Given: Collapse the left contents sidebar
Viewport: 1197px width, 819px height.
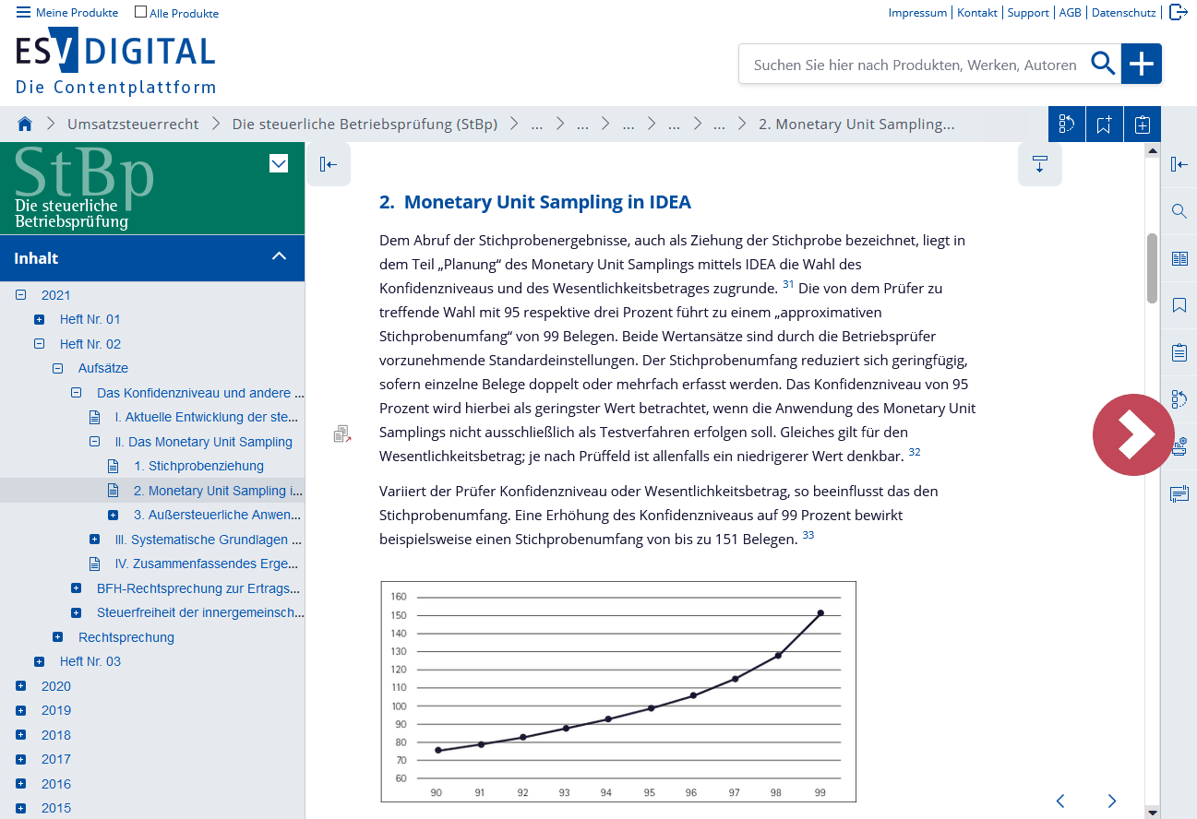Looking at the screenshot, I should pyautogui.click(x=329, y=164).
